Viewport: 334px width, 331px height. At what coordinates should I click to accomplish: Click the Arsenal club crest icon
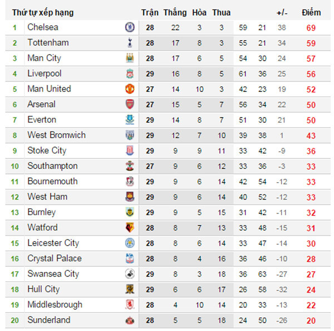point(130,104)
